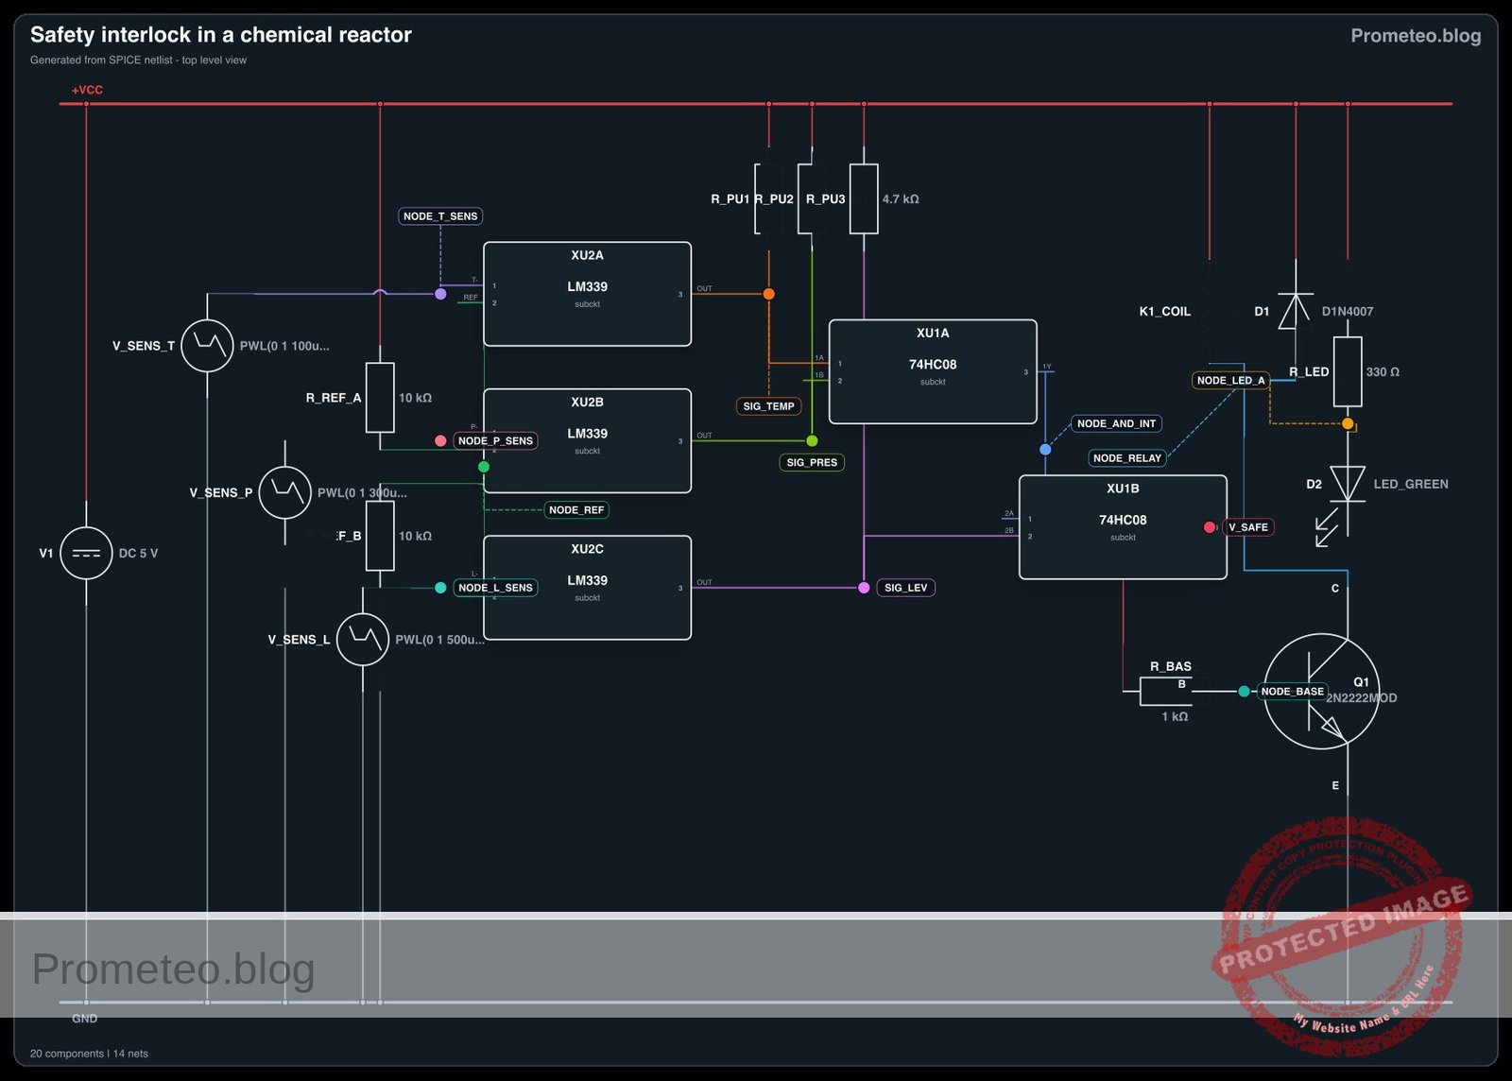Click the orange SIG_TEMP junction dot
The image size is (1512, 1081).
pyautogui.click(x=768, y=294)
